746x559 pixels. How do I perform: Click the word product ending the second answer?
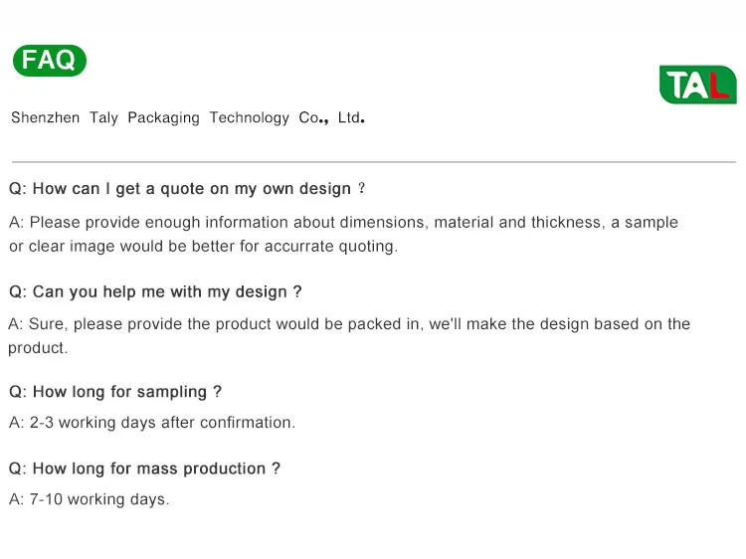point(37,348)
